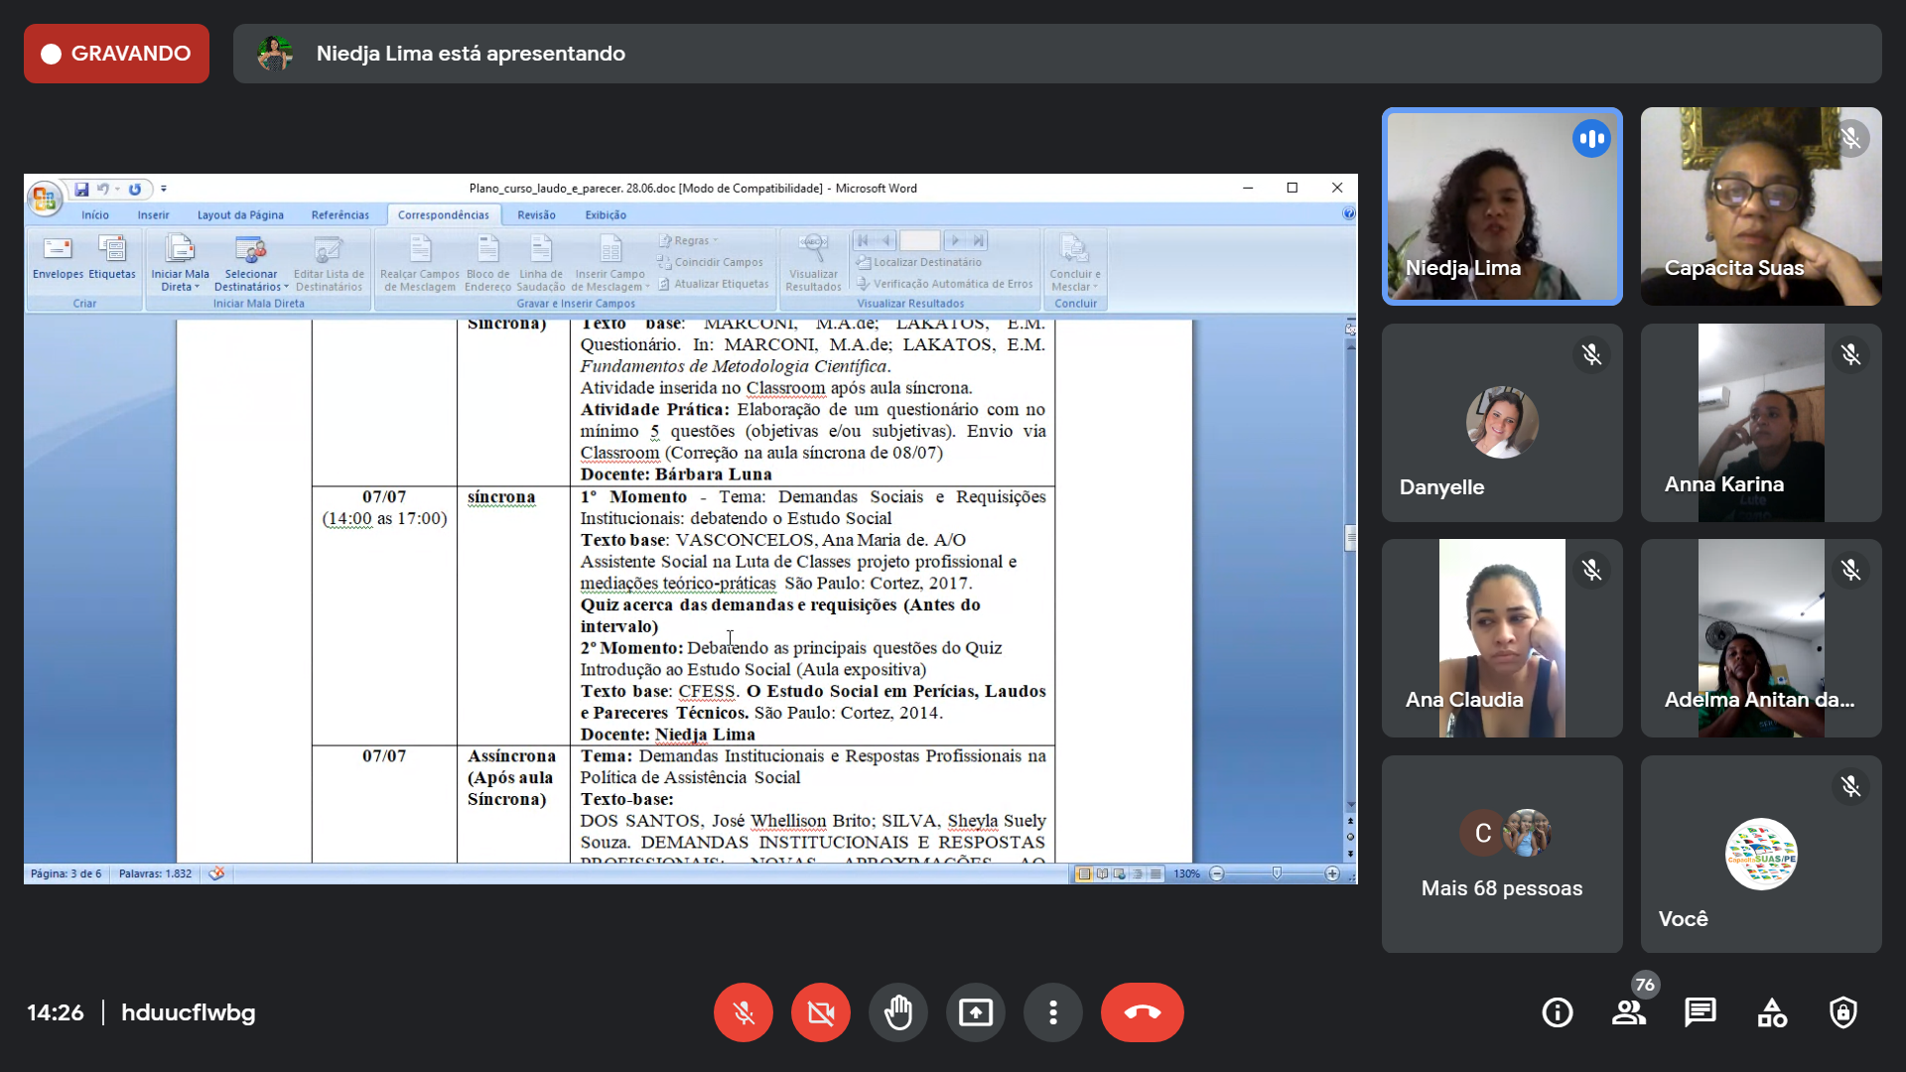Unmute the microphone button

[x=743, y=1012]
